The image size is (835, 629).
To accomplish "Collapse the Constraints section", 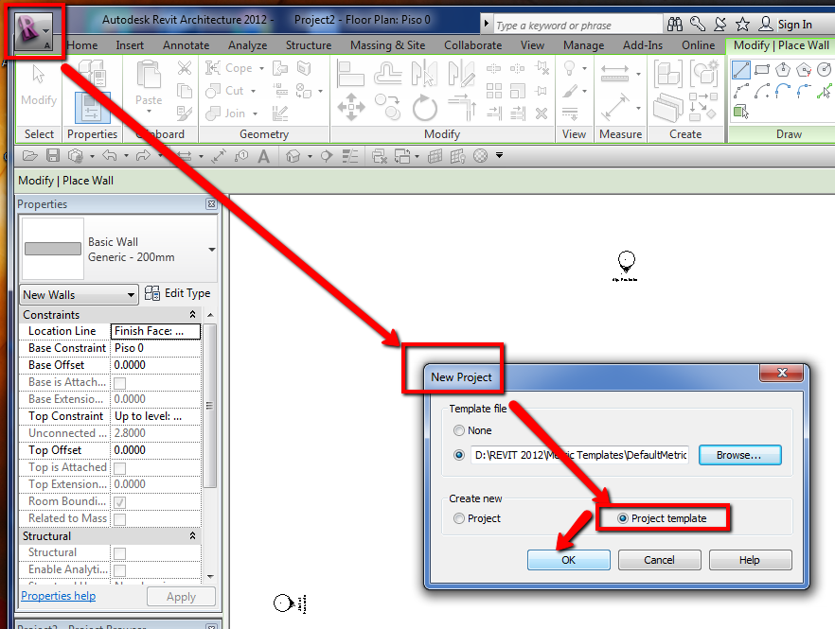I will (192, 314).
